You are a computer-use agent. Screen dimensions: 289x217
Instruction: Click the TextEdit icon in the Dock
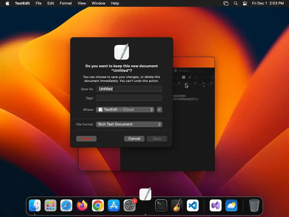[x=145, y=194]
